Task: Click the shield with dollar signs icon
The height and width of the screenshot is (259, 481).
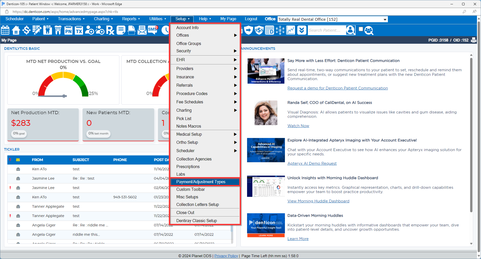Action: tap(259, 30)
